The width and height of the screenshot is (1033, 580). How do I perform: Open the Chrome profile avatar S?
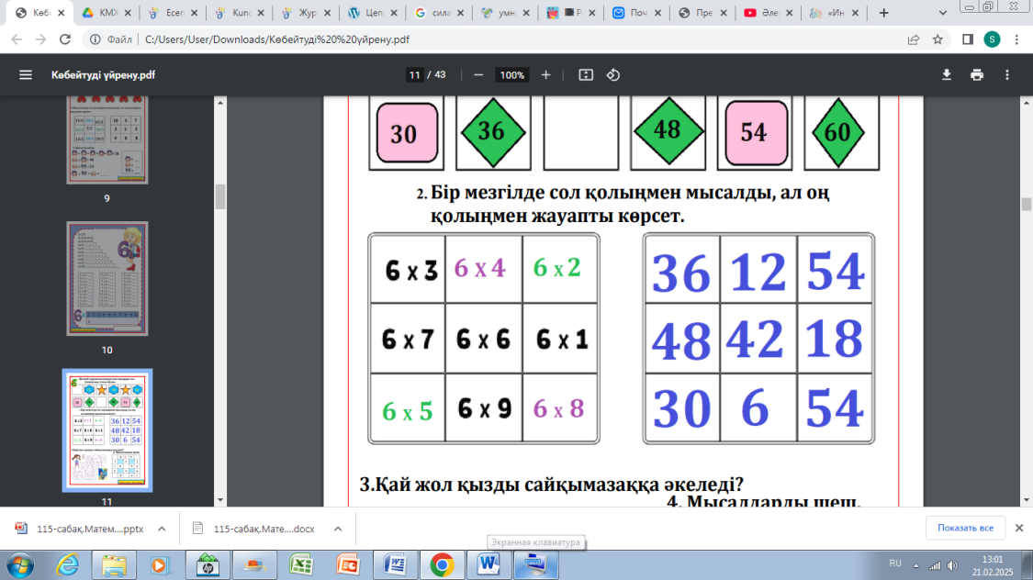(x=993, y=39)
